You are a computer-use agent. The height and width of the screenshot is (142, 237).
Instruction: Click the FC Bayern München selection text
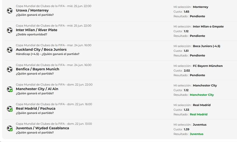(208, 66)
